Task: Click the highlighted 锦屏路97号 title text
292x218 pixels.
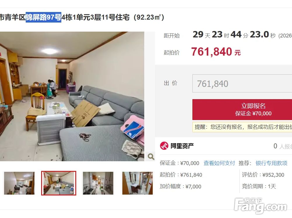Action: (44, 17)
